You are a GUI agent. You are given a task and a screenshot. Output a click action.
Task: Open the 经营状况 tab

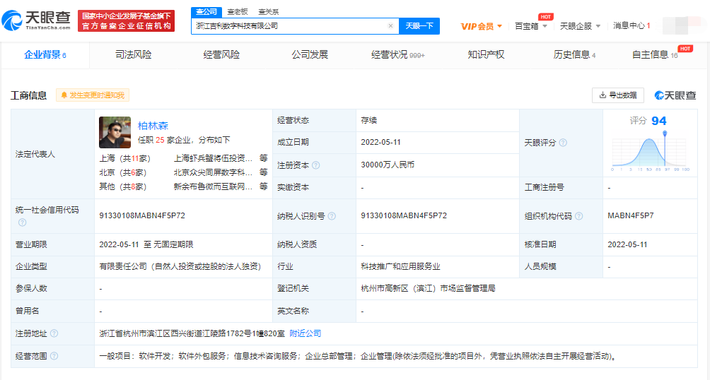point(398,54)
